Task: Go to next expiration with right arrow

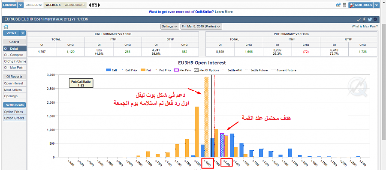Action: tap(99, 5)
